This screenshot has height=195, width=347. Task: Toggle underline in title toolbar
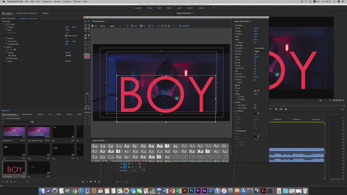point(128,26)
